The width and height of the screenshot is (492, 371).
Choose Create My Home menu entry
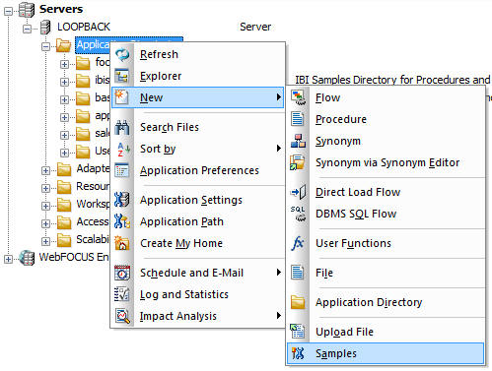(x=197, y=243)
